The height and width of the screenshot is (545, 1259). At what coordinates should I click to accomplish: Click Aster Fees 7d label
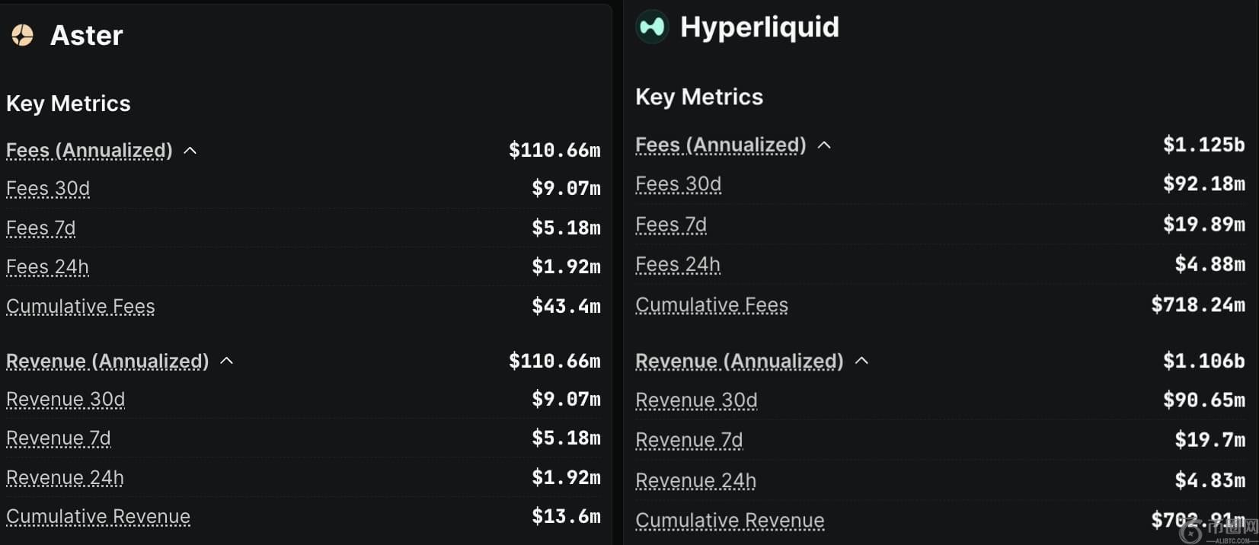tap(41, 228)
